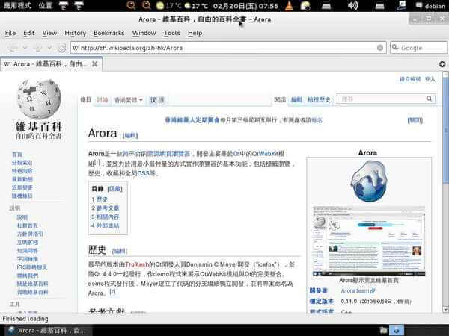Click the browser Forward arrow button

point(38,48)
